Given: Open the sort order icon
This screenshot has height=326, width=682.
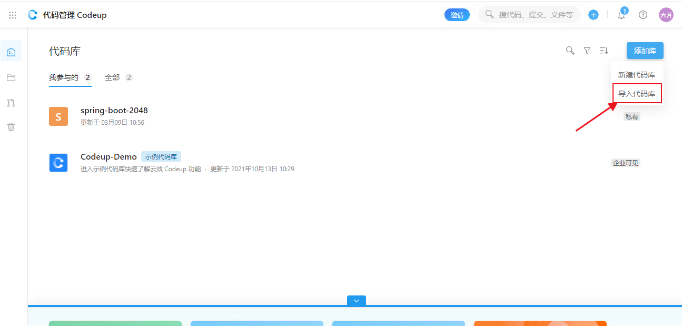Looking at the screenshot, I should 604,51.
